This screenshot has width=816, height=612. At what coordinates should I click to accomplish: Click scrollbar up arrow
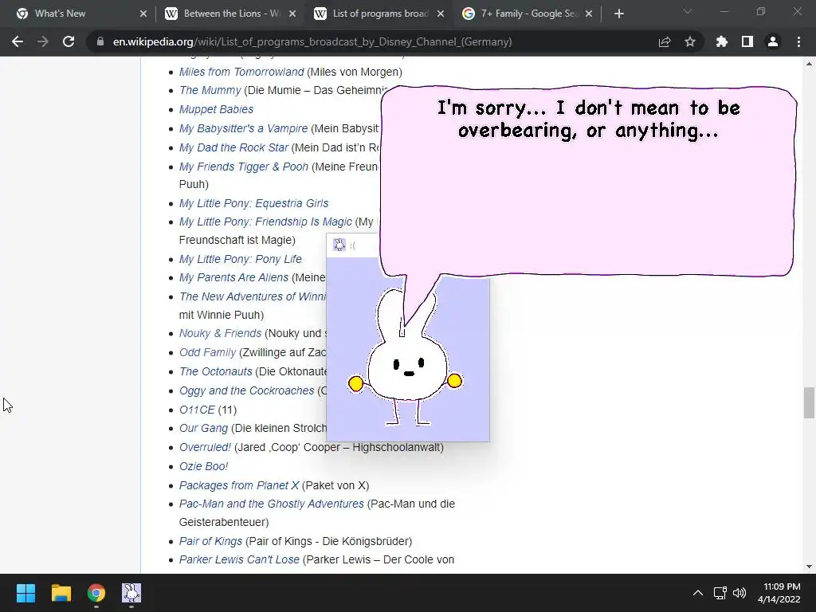809,64
